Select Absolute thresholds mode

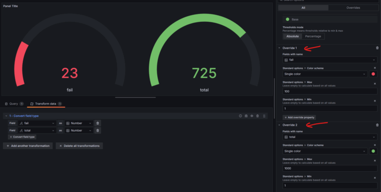(x=292, y=36)
